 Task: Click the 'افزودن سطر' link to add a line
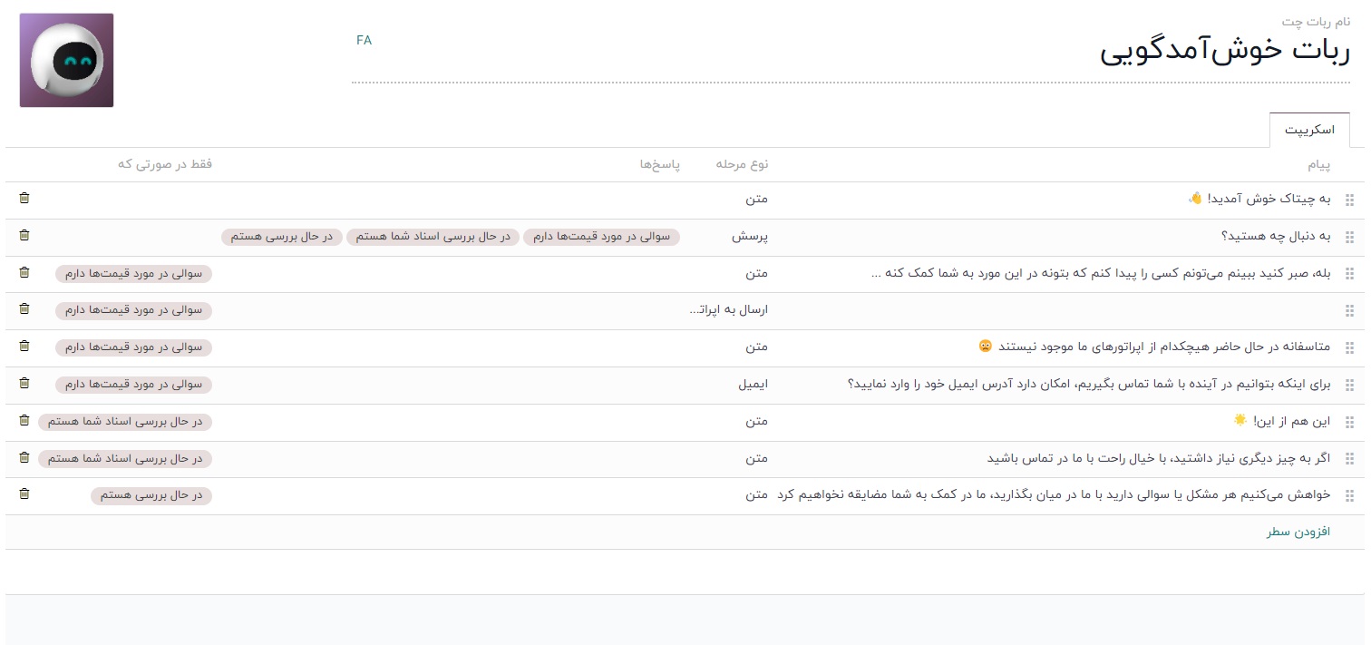point(1298,532)
